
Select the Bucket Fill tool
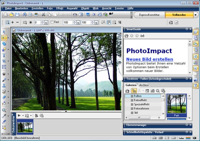point(4,103)
